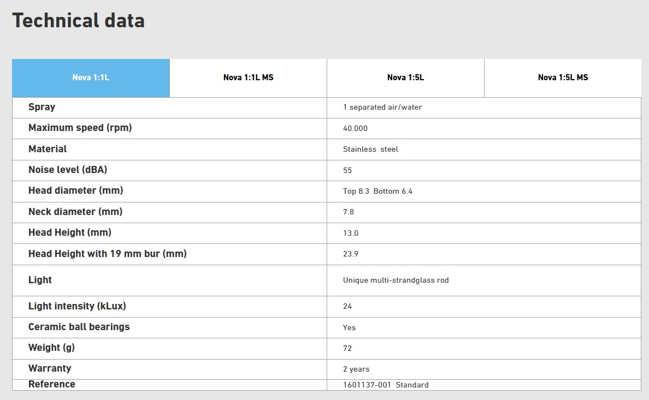This screenshot has height=400, width=649.
Task: Show the Nova 1:5L MS tab
Action: 563,78
